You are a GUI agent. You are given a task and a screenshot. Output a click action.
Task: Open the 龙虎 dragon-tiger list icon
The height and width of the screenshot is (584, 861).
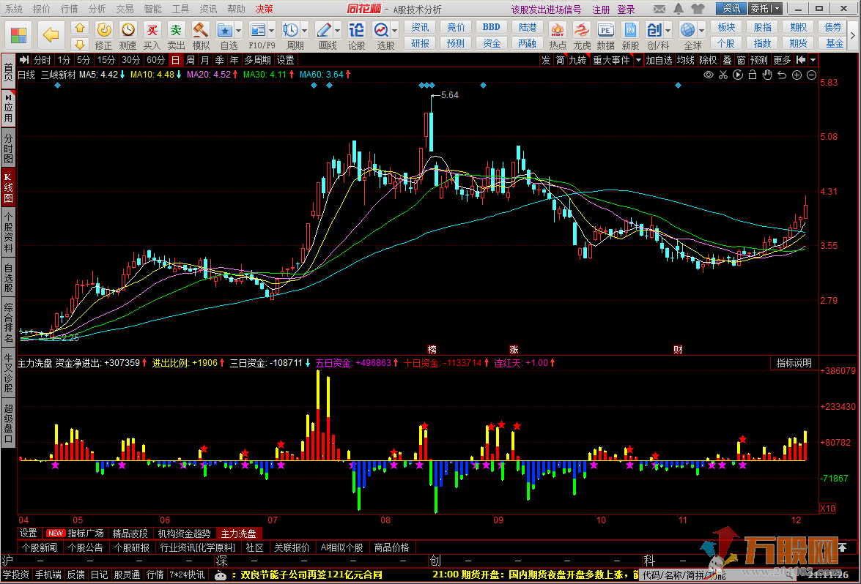582,30
